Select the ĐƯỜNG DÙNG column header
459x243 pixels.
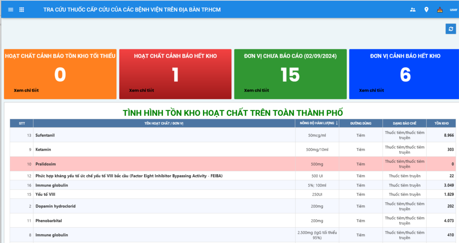[x=360, y=123]
